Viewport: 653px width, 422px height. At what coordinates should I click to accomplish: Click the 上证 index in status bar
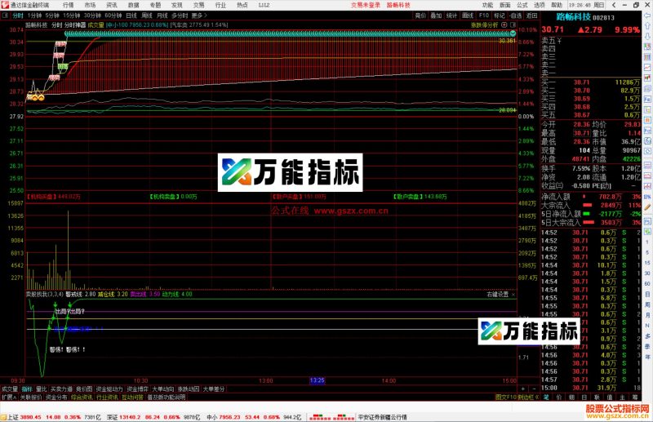click(12, 417)
